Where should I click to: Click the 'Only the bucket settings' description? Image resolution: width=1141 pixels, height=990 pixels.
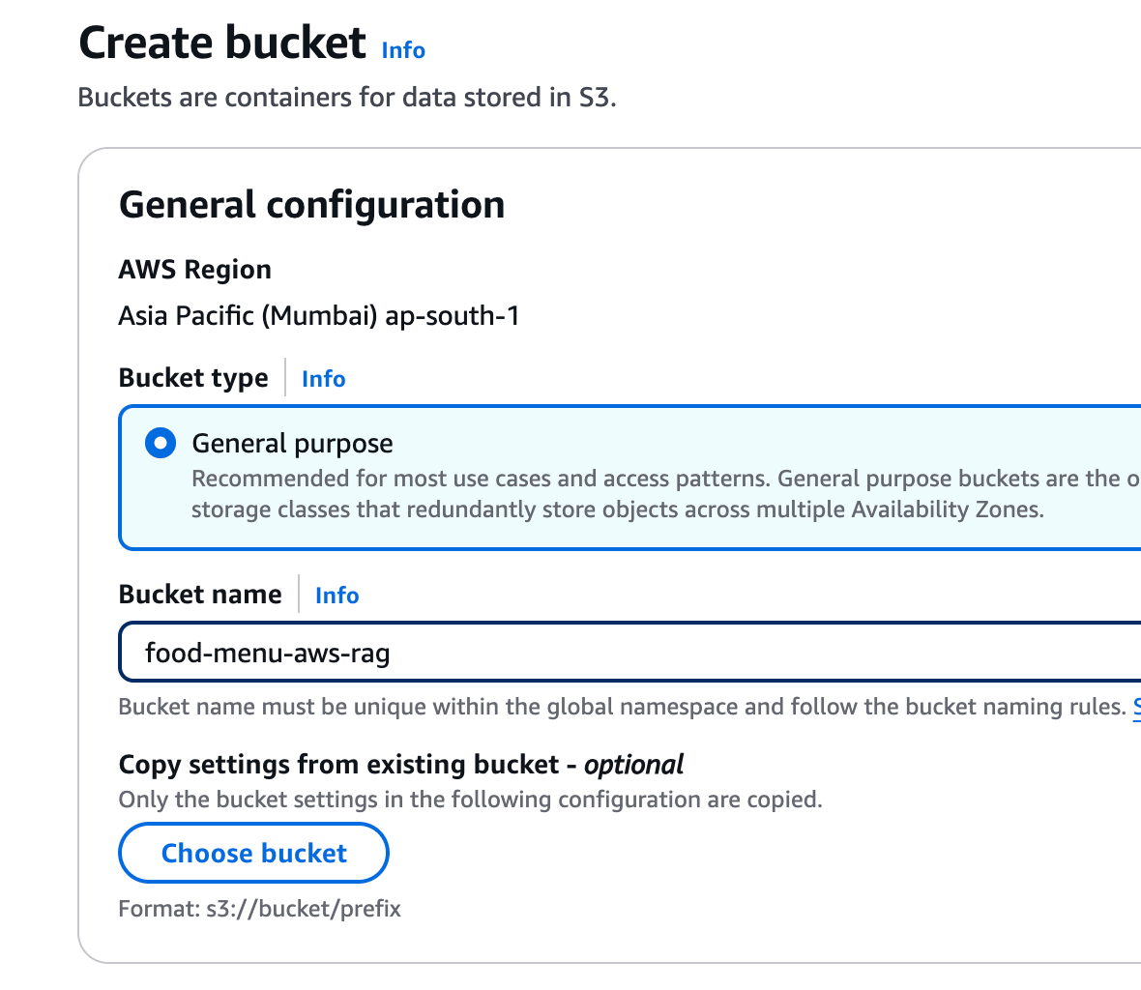pyautogui.click(x=470, y=800)
